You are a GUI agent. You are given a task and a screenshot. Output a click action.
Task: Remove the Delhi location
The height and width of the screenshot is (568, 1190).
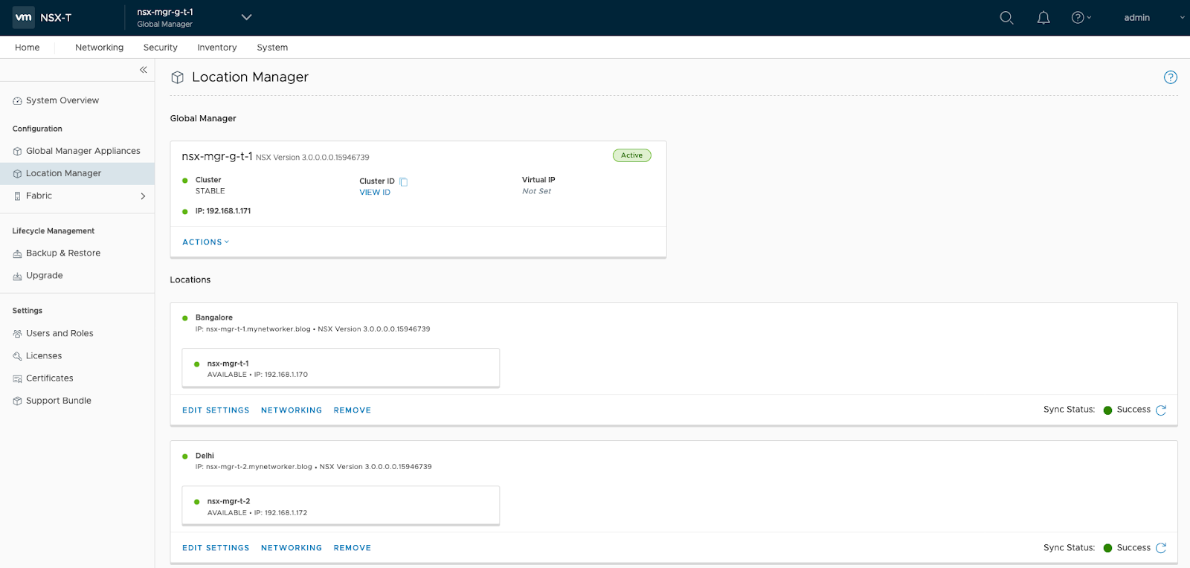coord(352,548)
